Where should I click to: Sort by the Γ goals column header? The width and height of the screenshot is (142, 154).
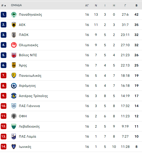point(125,5)
